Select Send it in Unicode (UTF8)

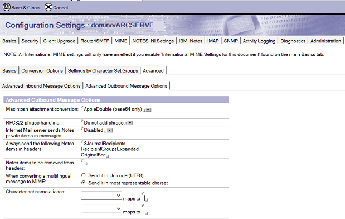pyautogui.click(x=84, y=175)
